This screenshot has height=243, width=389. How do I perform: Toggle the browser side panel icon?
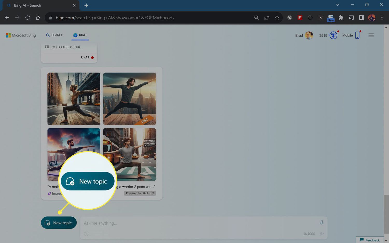pyautogui.click(x=361, y=18)
